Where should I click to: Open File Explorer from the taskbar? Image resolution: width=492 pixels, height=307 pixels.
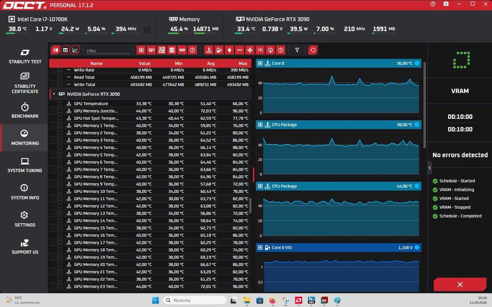tap(246, 301)
